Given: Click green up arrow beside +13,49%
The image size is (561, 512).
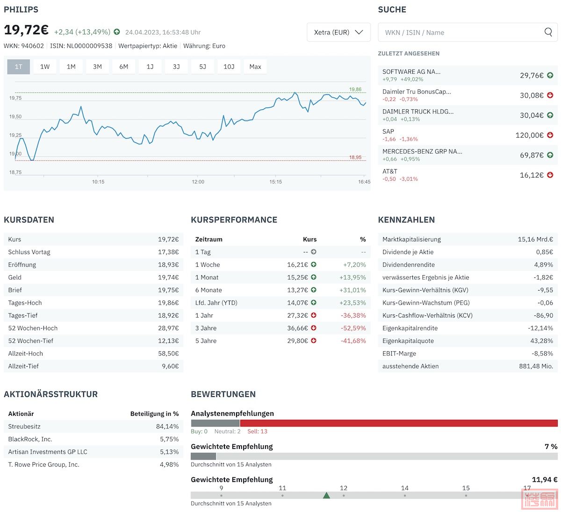Looking at the screenshot, I should point(117,32).
